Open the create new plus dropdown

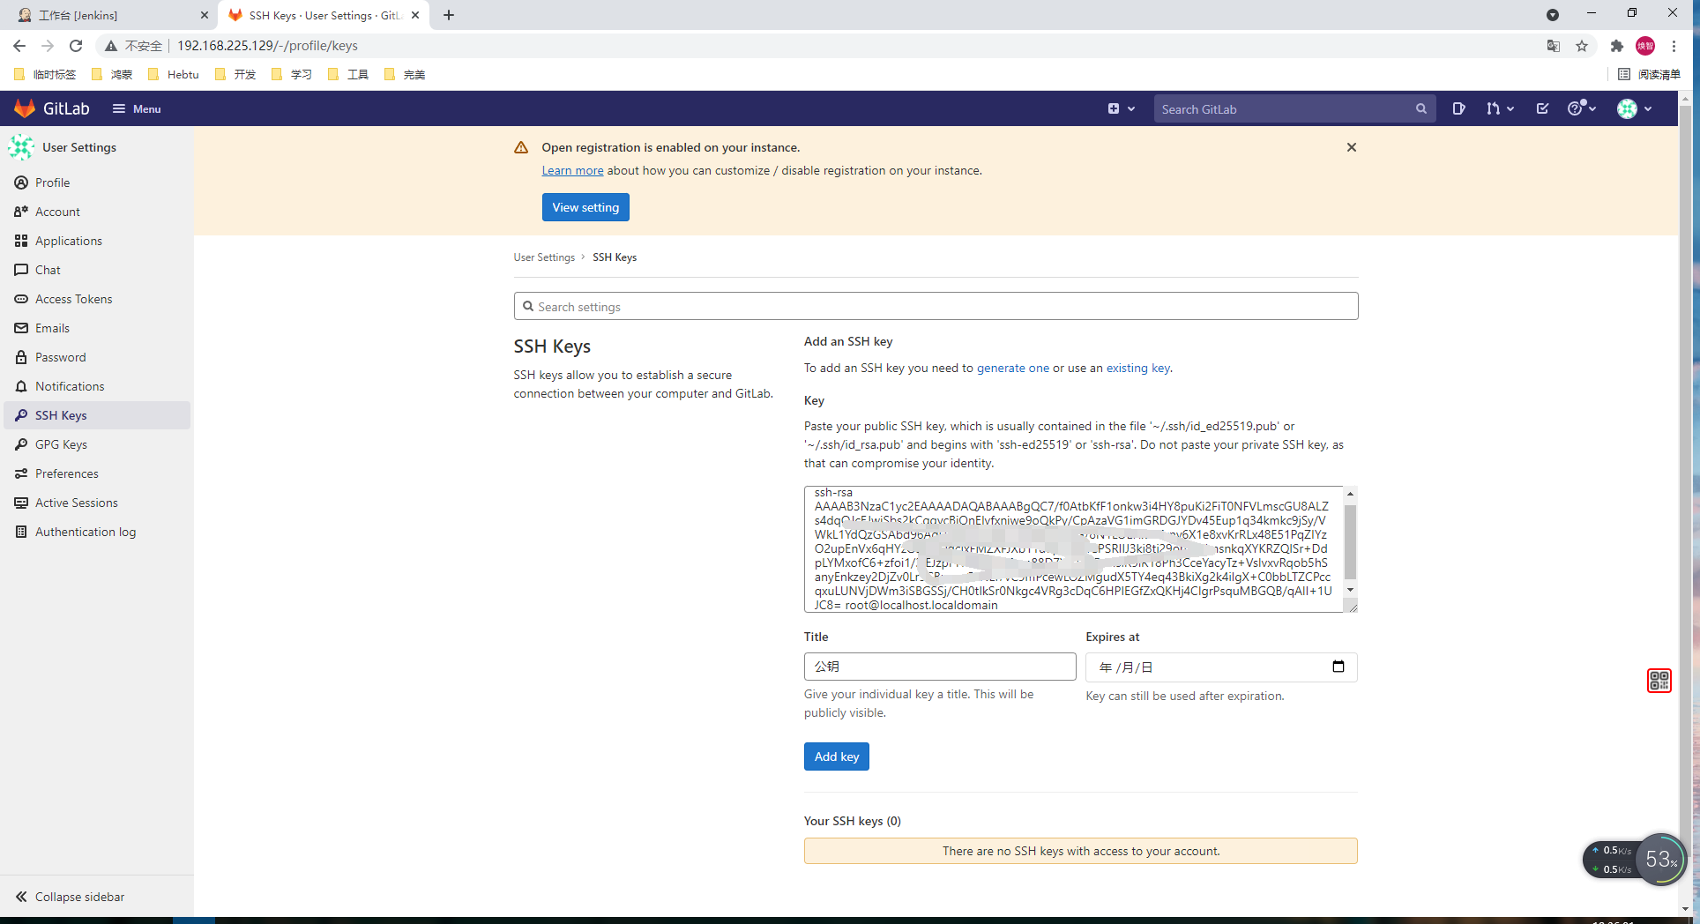tap(1121, 109)
